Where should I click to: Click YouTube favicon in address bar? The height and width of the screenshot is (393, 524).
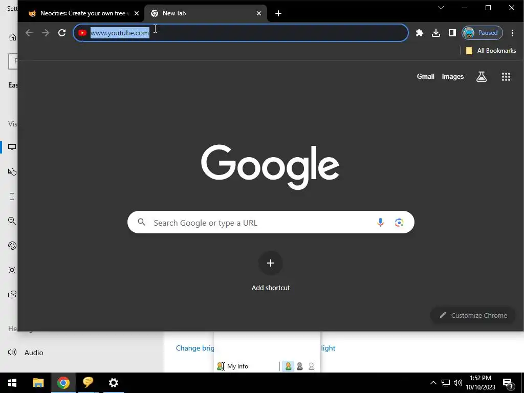pyautogui.click(x=82, y=33)
